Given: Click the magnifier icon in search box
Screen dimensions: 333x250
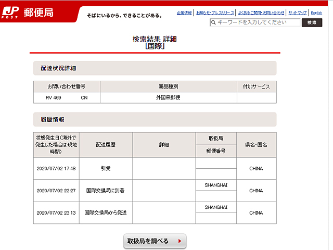Looking at the screenshot, I should click(213, 22).
